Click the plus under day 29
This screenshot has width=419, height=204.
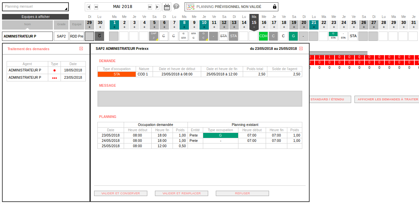(89, 27)
